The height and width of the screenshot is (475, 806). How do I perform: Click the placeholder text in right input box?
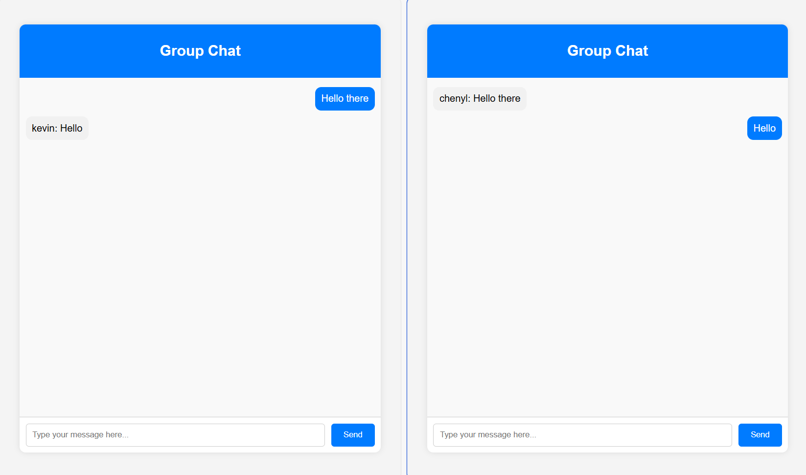coord(487,434)
